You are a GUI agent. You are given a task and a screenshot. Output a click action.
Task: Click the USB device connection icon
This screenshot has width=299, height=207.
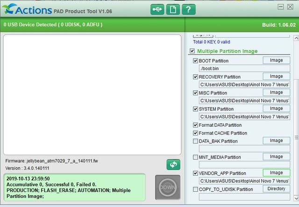[157, 9]
